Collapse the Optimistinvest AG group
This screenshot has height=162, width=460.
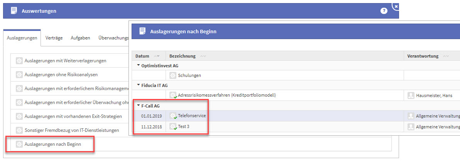[139, 65]
